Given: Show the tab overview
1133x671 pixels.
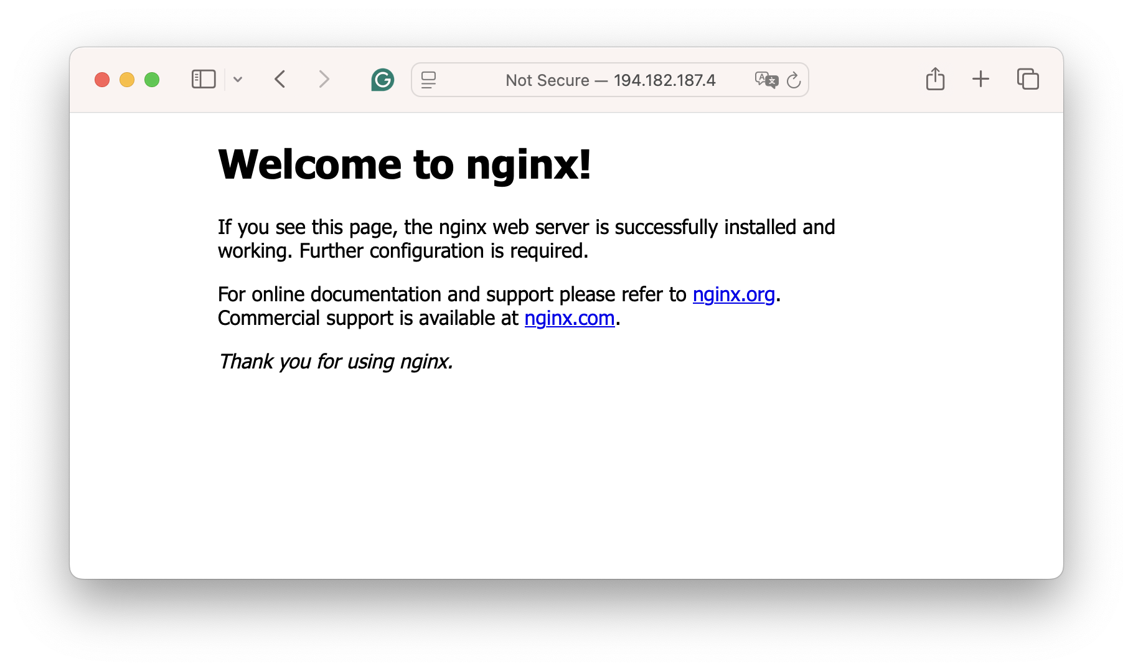Looking at the screenshot, I should click(1028, 79).
